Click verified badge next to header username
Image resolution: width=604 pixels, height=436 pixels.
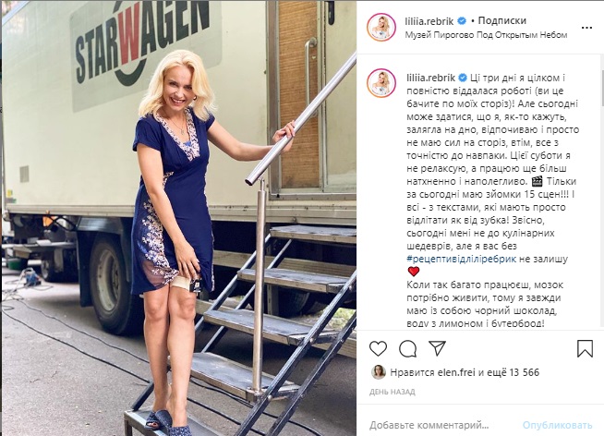point(462,21)
